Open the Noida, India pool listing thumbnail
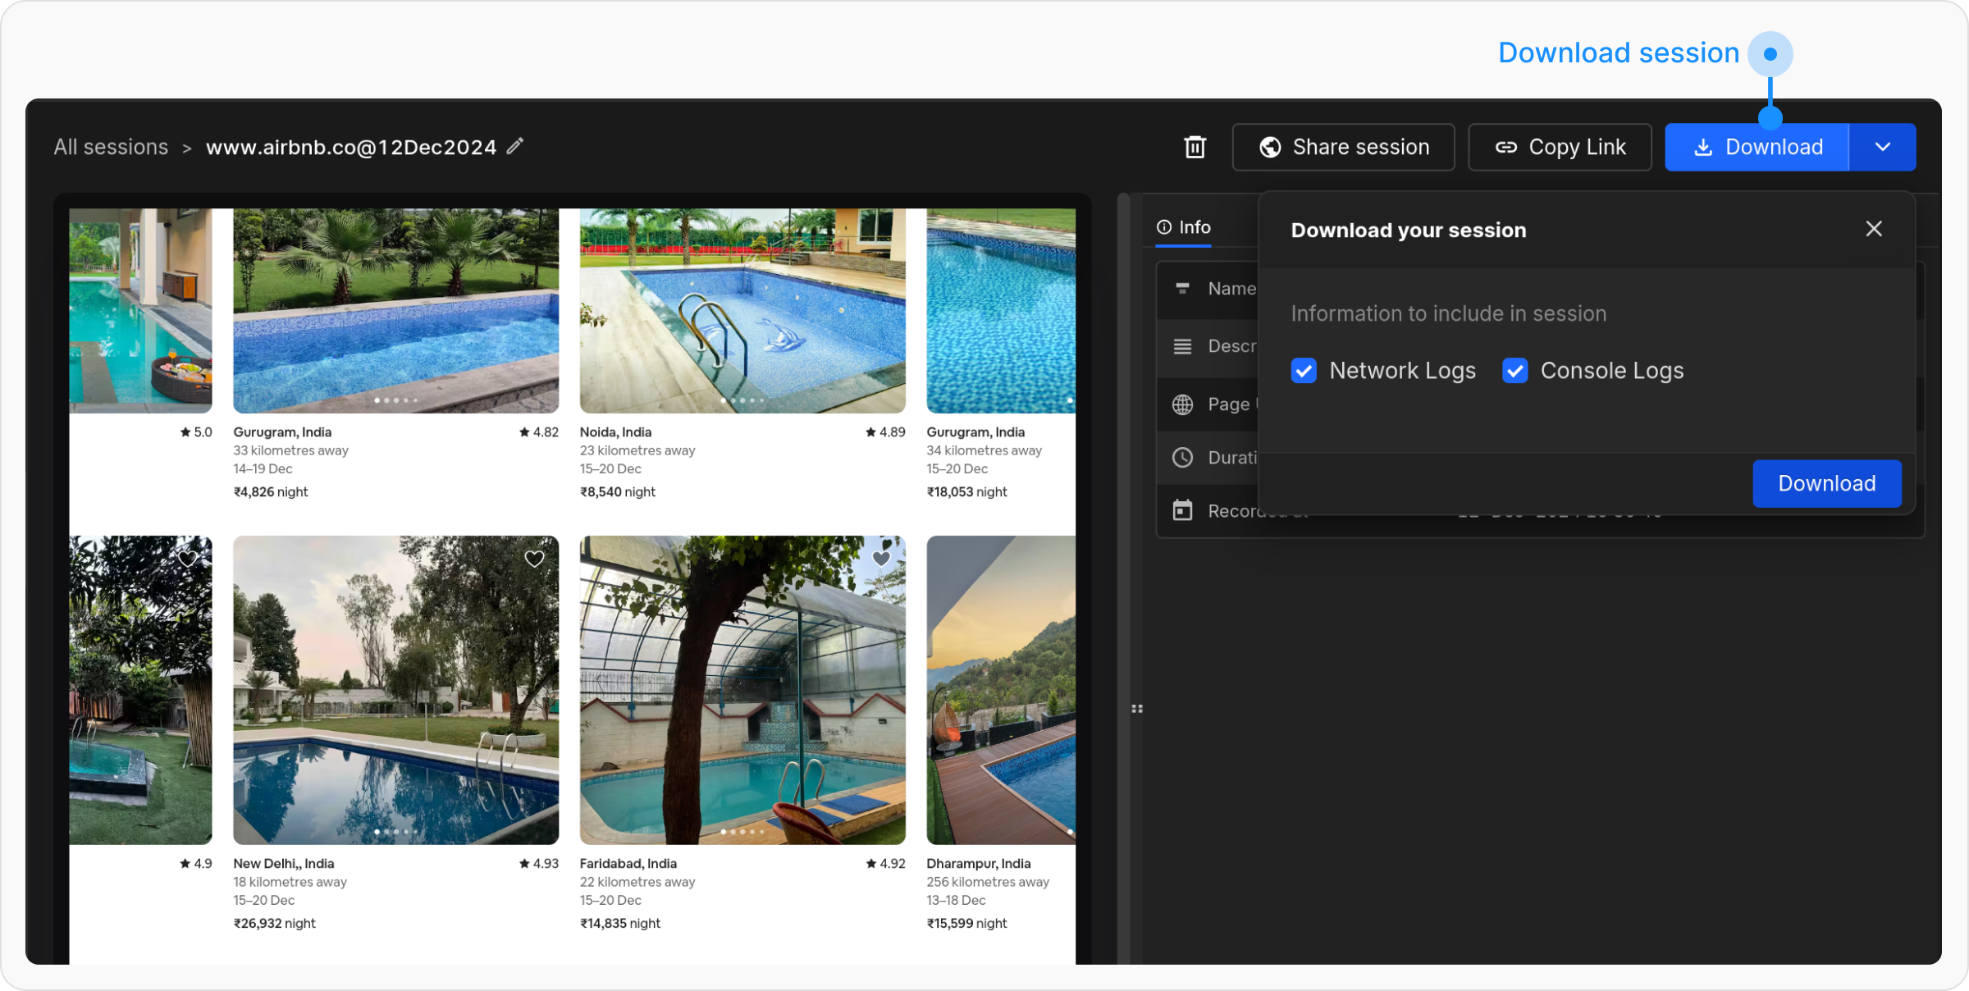Viewport: 1969px width, 991px height. click(x=742, y=311)
